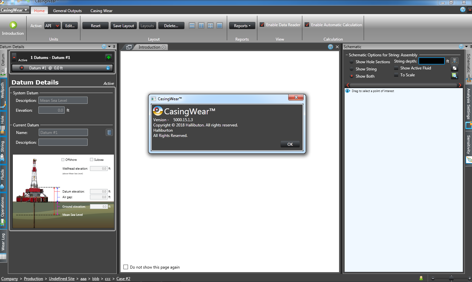This screenshot has width=472, height=282.
Task: Collapse datums list with red triangle
Action: click(14, 58)
